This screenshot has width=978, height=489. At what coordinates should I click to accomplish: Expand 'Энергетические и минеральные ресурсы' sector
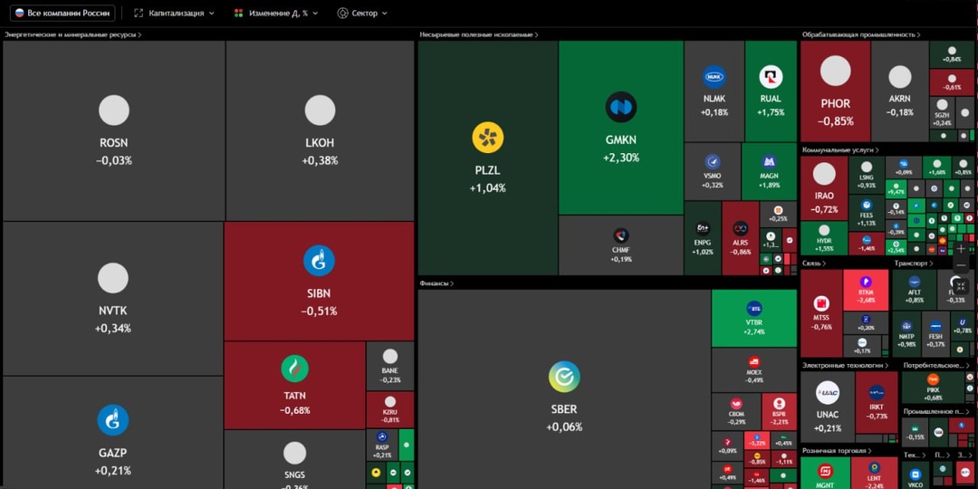tap(73, 35)
